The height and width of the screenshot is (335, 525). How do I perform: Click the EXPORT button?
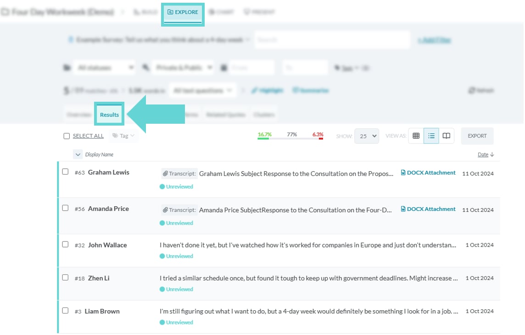pos(477,136)
